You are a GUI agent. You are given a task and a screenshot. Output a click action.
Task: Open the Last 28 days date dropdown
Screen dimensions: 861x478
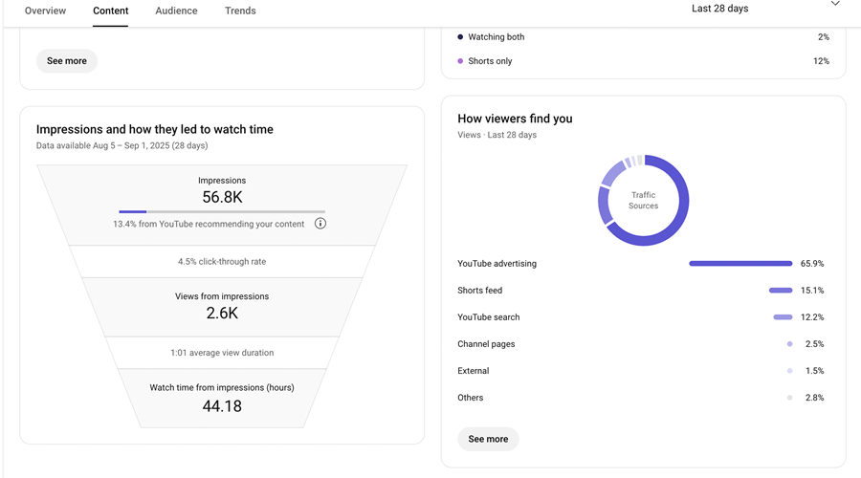point(720,9)
